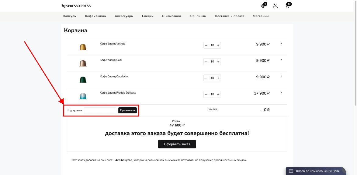Remove Capriccio from the cart

281,76
